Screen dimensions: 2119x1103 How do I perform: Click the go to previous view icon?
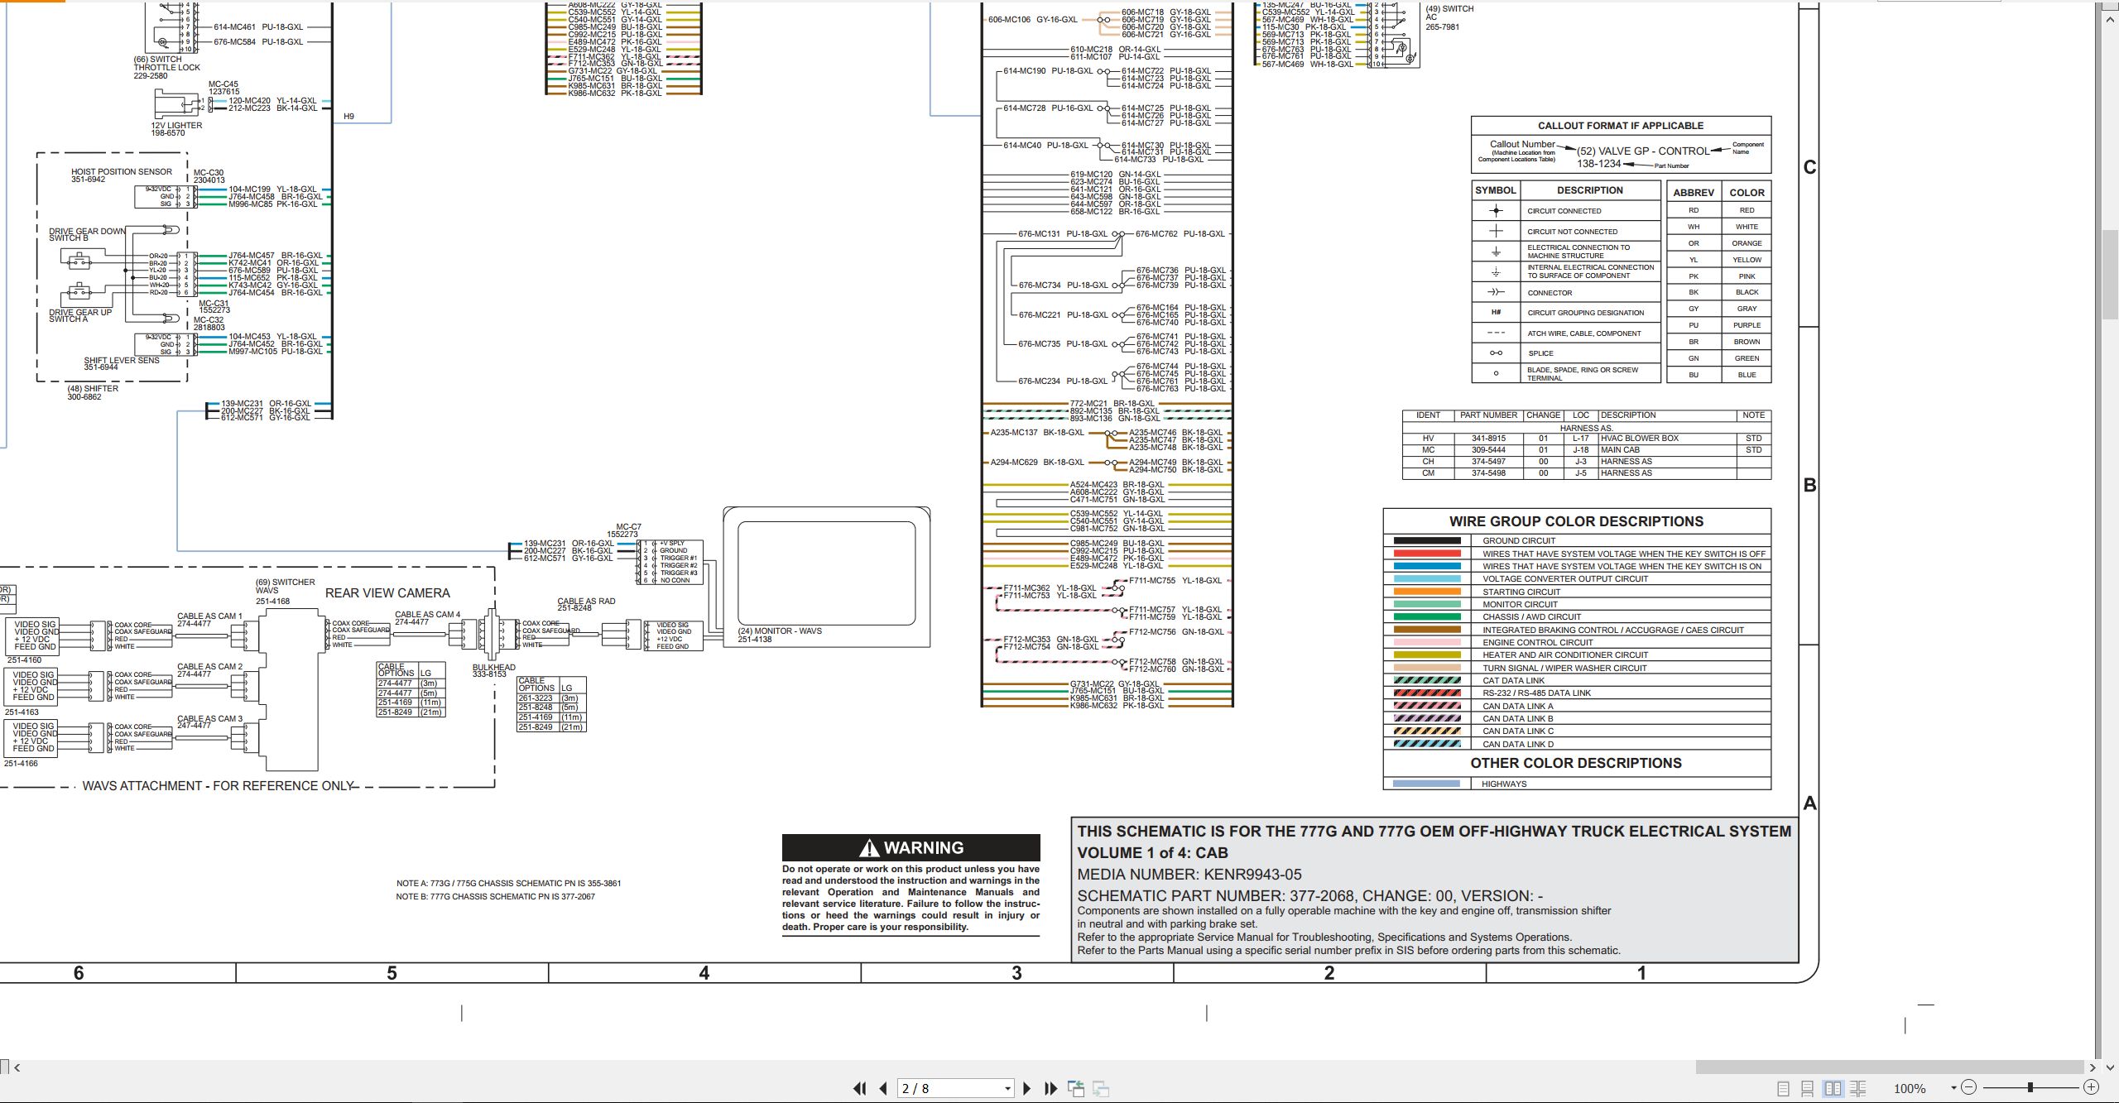click(x=1076, y=1088)
